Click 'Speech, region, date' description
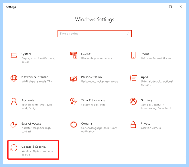The image size is (189, 167). 93,105
